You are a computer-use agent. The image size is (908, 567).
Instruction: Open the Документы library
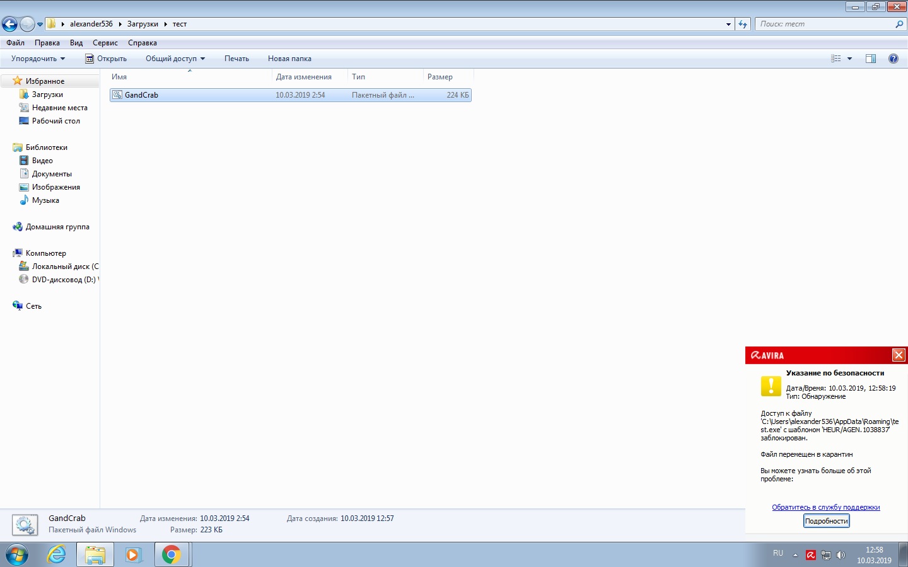(x=52, y=174)
